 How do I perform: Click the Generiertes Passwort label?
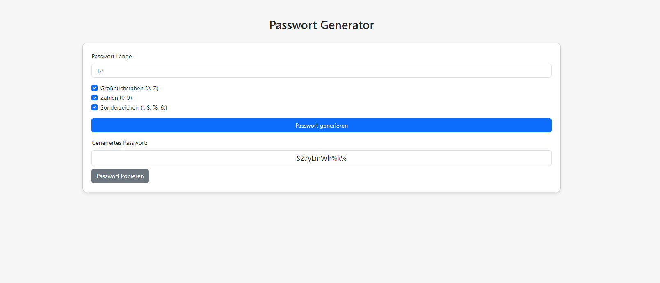119,143
